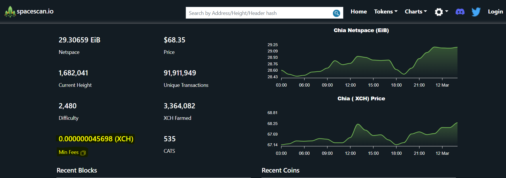The image size is (506, 178).
Task: Click the Chia Netspace (EiB) chart title
Action: [x=361, y=30]
